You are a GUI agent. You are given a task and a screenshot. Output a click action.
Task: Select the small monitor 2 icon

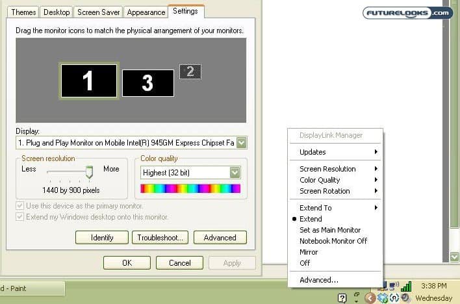(x=190, y=72)
